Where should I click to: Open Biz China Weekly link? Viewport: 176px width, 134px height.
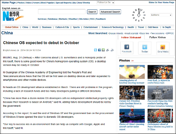pos(81,3)
